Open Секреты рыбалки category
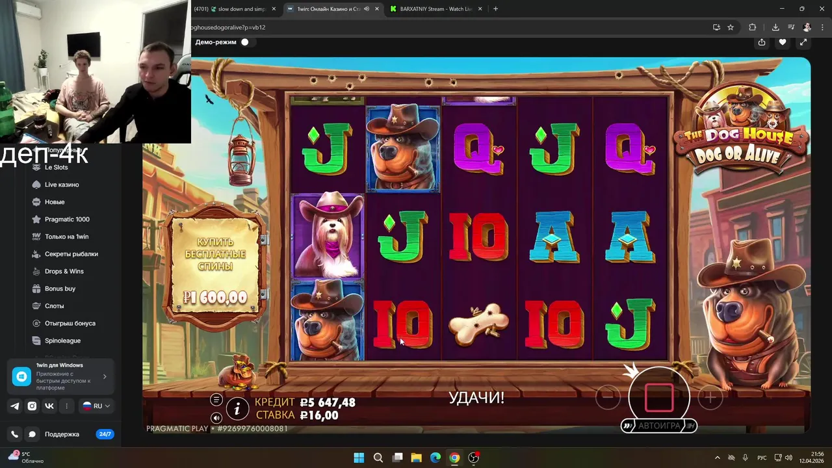 pyautogui.click(x=71, y=254)
